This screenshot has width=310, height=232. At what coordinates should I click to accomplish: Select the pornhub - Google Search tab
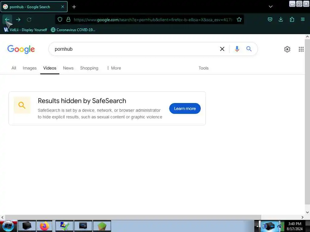click(x=34, y=7)
